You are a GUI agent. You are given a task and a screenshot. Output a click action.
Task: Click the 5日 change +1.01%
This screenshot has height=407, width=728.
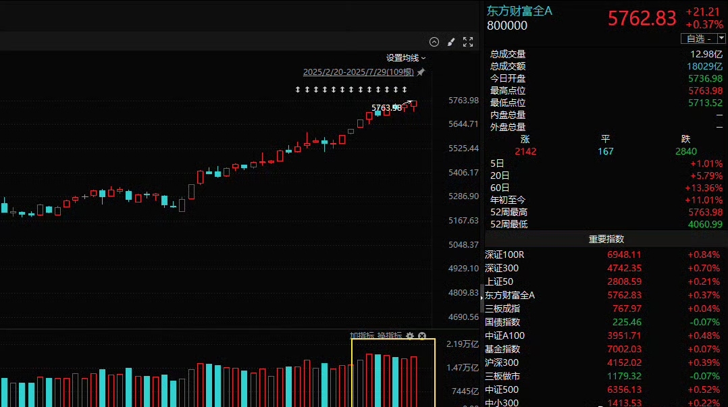click(706, 163)
